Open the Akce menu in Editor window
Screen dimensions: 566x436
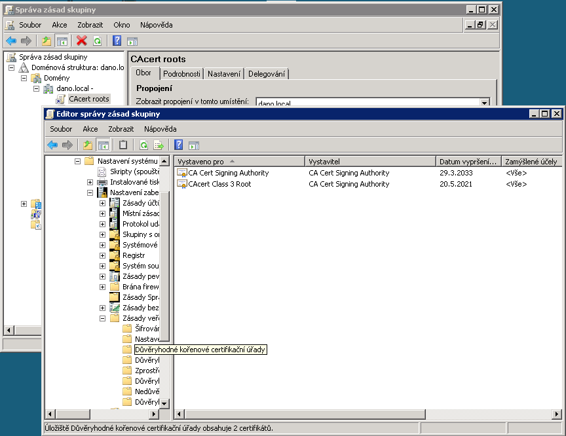pyautogui.click(x=90, y=129)
